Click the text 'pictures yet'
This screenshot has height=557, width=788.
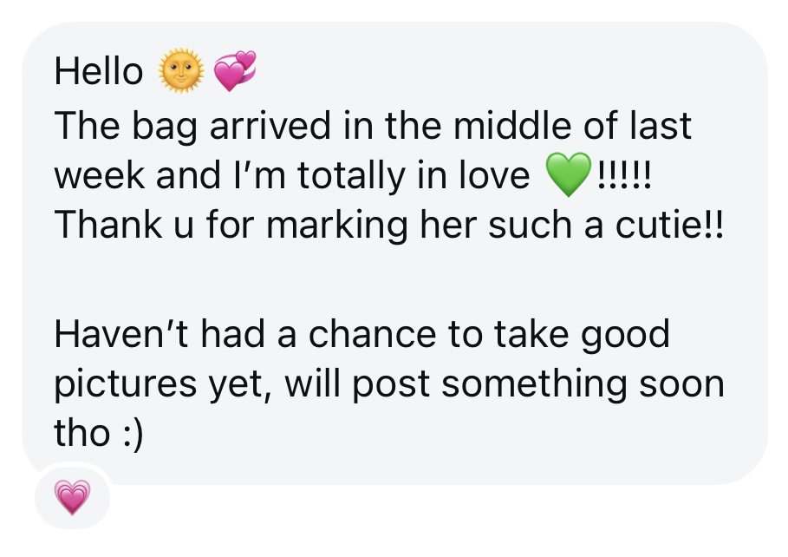pyautogui.click(x=163, y=384)
